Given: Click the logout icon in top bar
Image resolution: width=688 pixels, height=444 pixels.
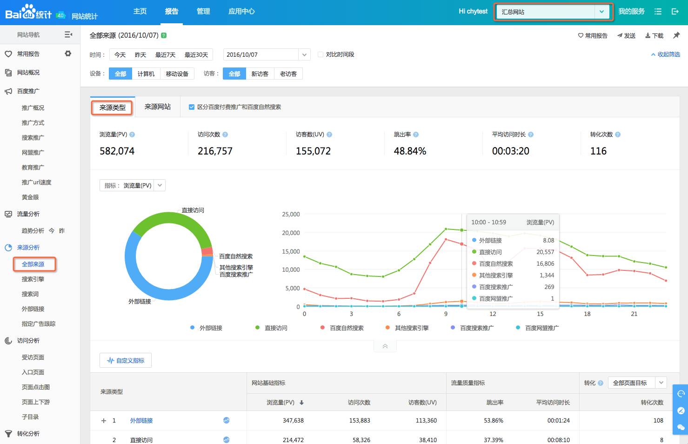Looking at the screenshot, I should (x=675, y=12).
